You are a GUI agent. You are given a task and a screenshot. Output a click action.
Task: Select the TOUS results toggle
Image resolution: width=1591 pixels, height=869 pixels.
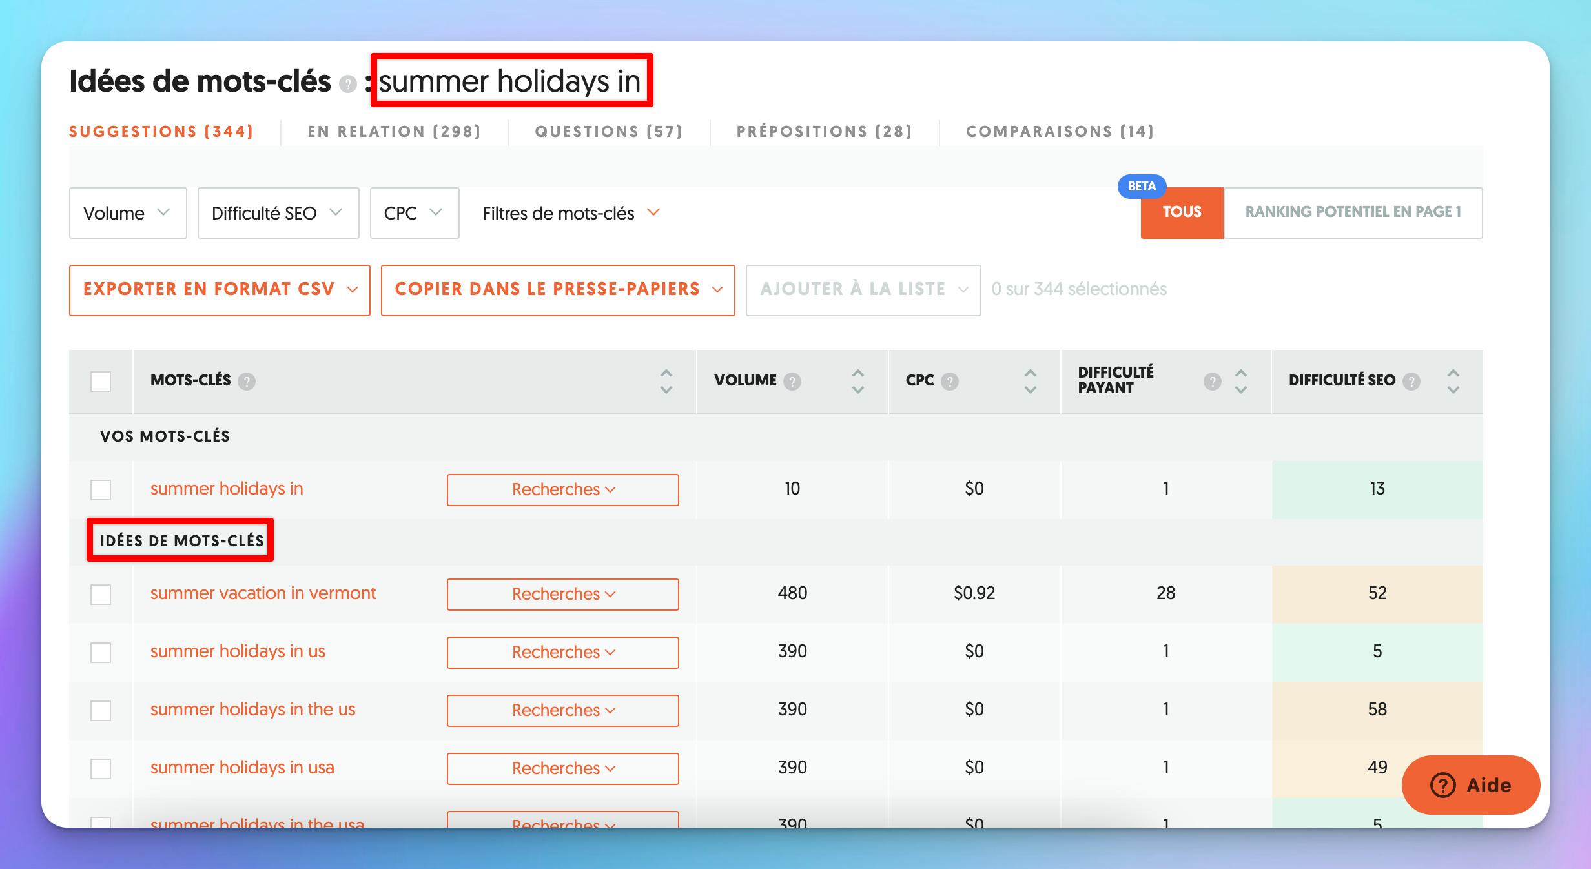(1182, 213)
